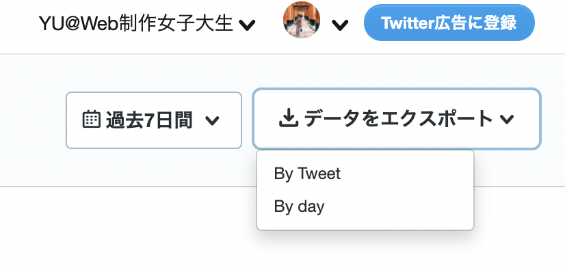Click the 過去7日間 label text
The height and width of the screenshot is (272, 565).
coord(149,120)
